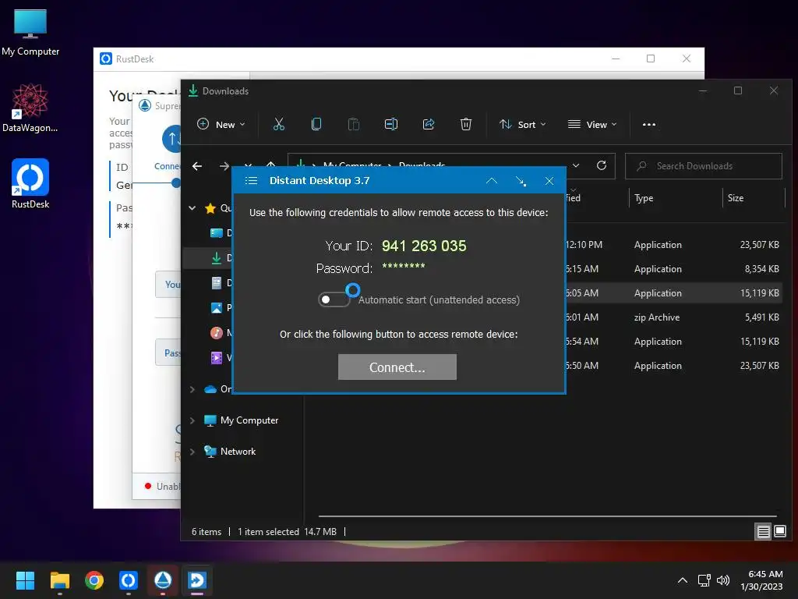The image size is (798, 599).
Task: Go back with Explorer back arrow
Action: click(x=197, y=166)
